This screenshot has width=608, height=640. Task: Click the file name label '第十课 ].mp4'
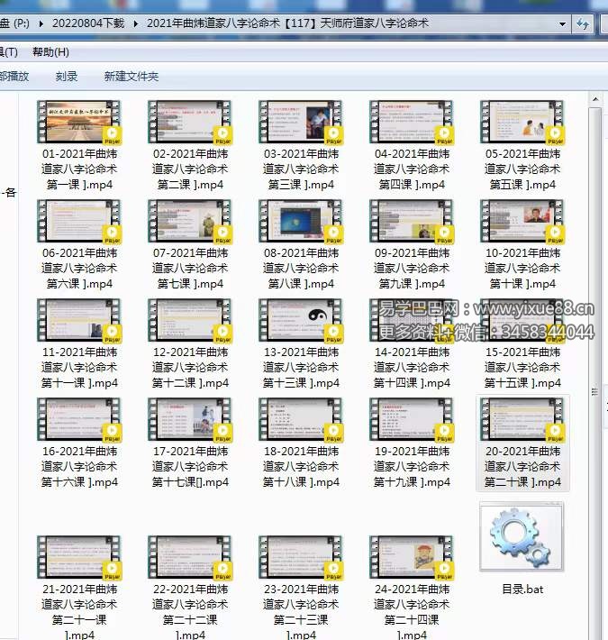point(522,284)
